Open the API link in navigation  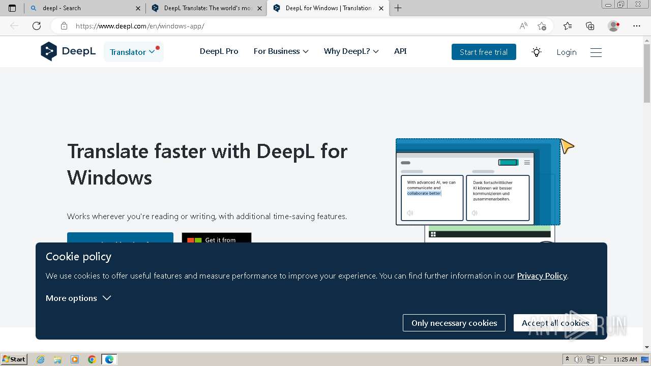pyautogui.click(x=400, y=51)
